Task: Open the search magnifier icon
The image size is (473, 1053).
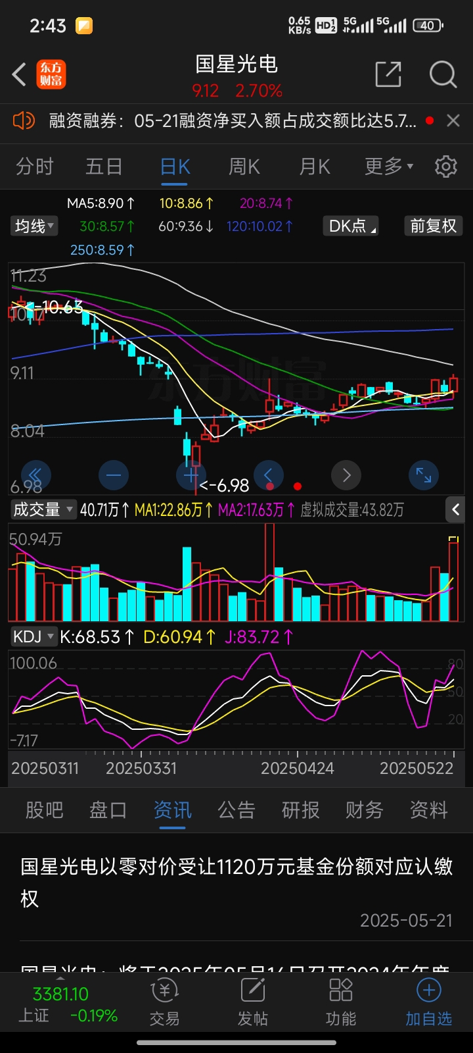Action: (443, 74)
